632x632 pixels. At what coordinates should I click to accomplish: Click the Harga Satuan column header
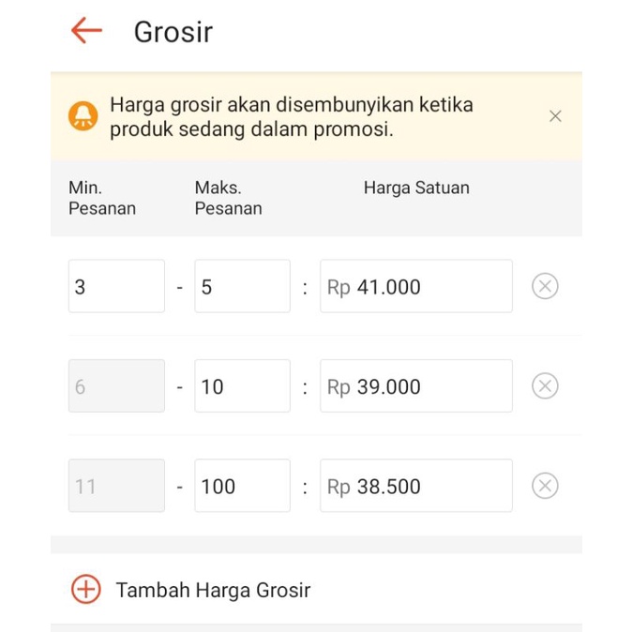[x=416, y=188]
